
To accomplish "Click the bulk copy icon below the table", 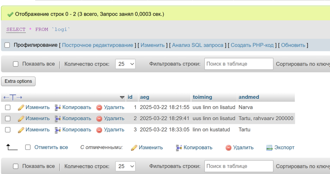I will click(179, 148).
